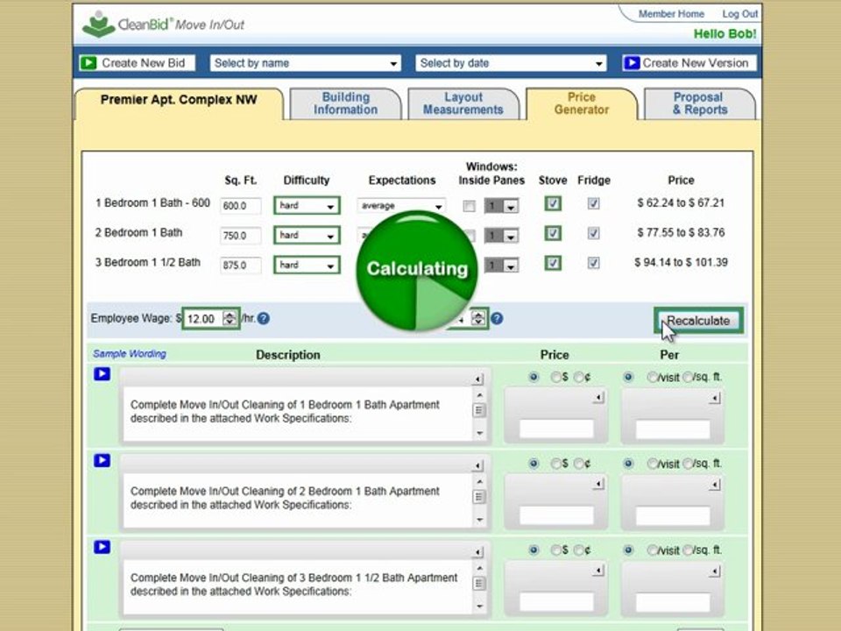Image resolution: width=841 pixels, height=631 pixels.
Task: Select $ price radio for 1 Bedroom row
Action: click(556, 377)
